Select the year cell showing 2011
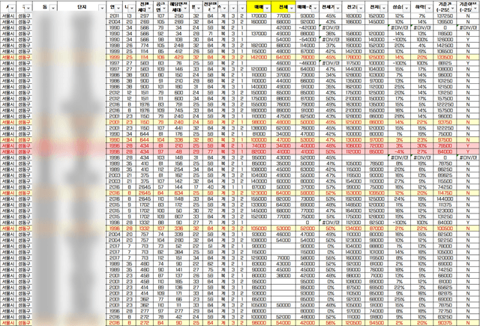This screenshot has height=326, width=480. pyautogui.click(x=114, y=16)
